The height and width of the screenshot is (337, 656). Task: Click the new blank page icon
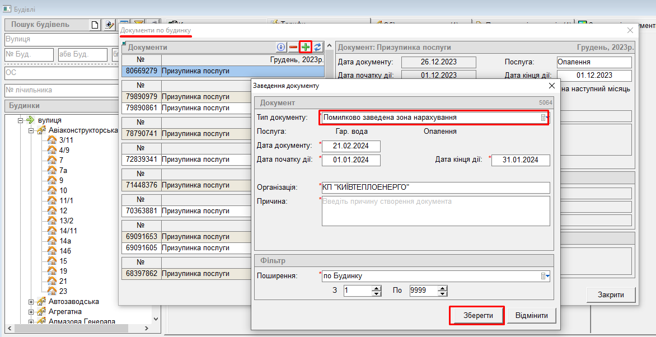pos(95,25)
